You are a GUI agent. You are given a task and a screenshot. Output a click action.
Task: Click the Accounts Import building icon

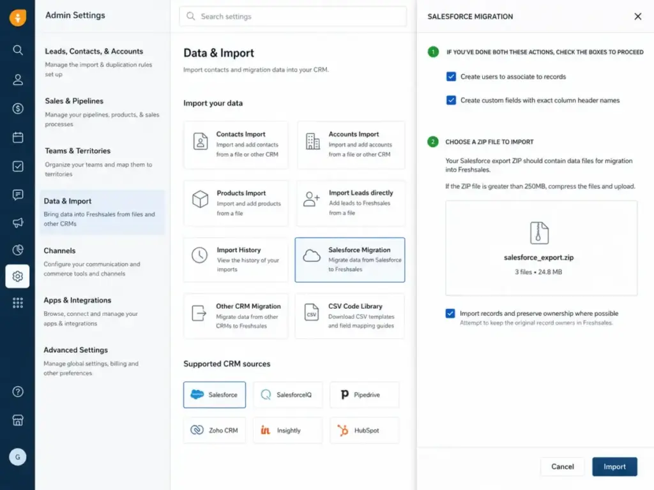click(x=312, y=141)
